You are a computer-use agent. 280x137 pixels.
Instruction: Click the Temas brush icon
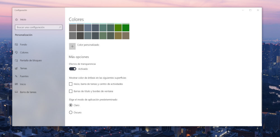tap(16, 68)
